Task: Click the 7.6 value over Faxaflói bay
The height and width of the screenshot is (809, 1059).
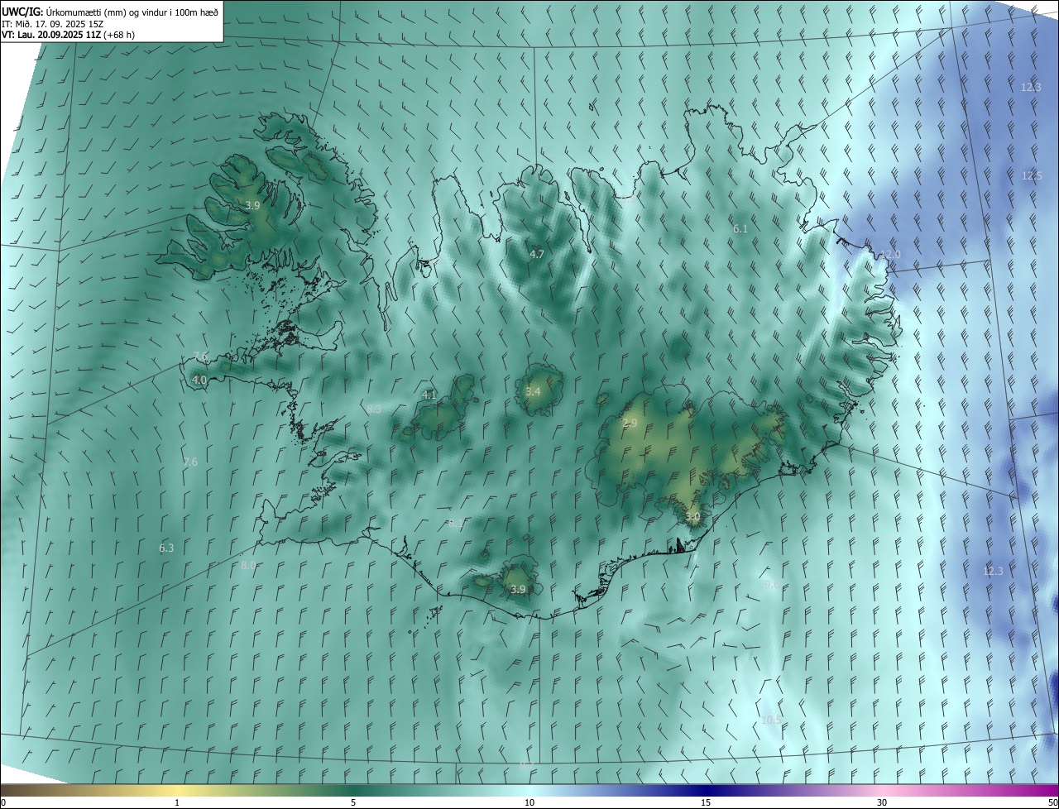Action: click(190, 462)
